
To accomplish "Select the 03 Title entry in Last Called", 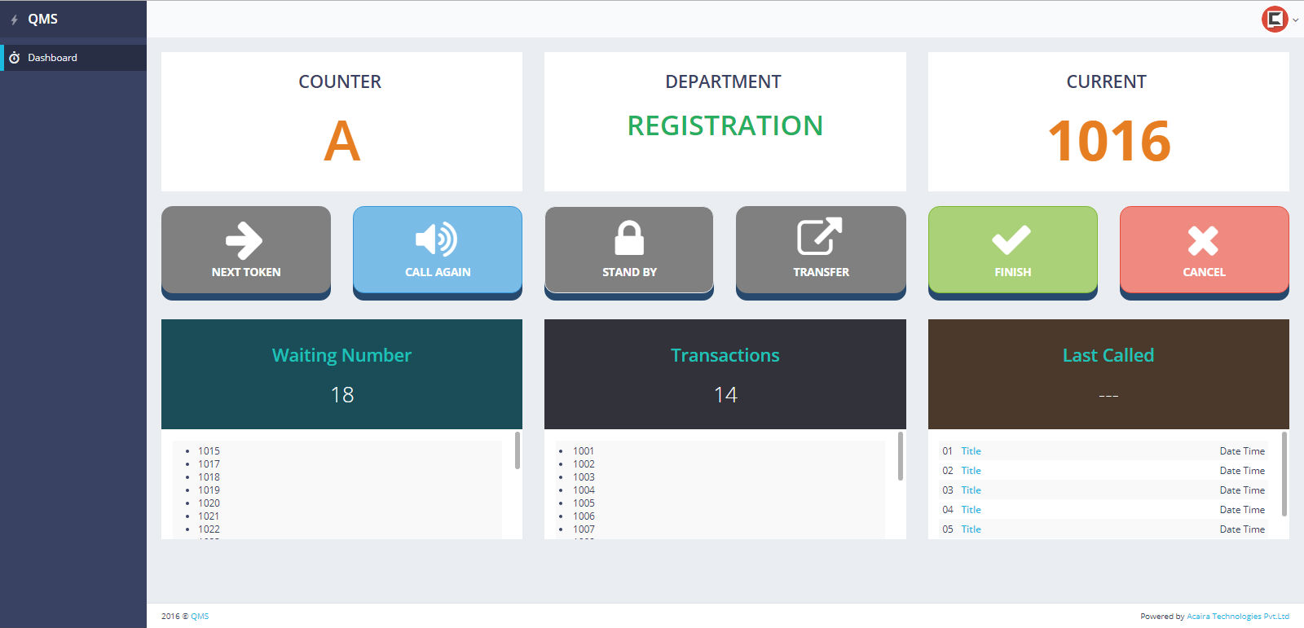I will coord(971,490).
